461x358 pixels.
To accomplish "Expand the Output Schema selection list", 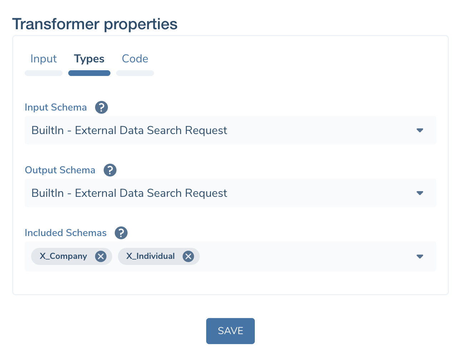I will coord(420,193).
